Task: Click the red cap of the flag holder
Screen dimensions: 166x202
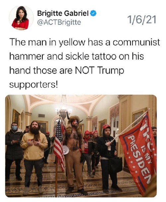Action: point(107,126)
